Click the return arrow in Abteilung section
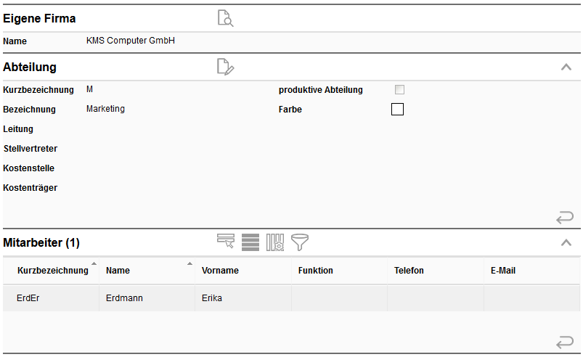Screen dimensions: 583x357 tap(564, 217)
